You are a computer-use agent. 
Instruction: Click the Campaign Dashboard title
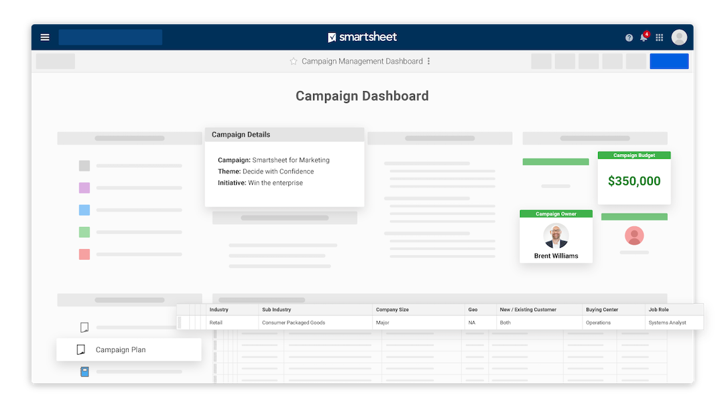coord(362,96)
